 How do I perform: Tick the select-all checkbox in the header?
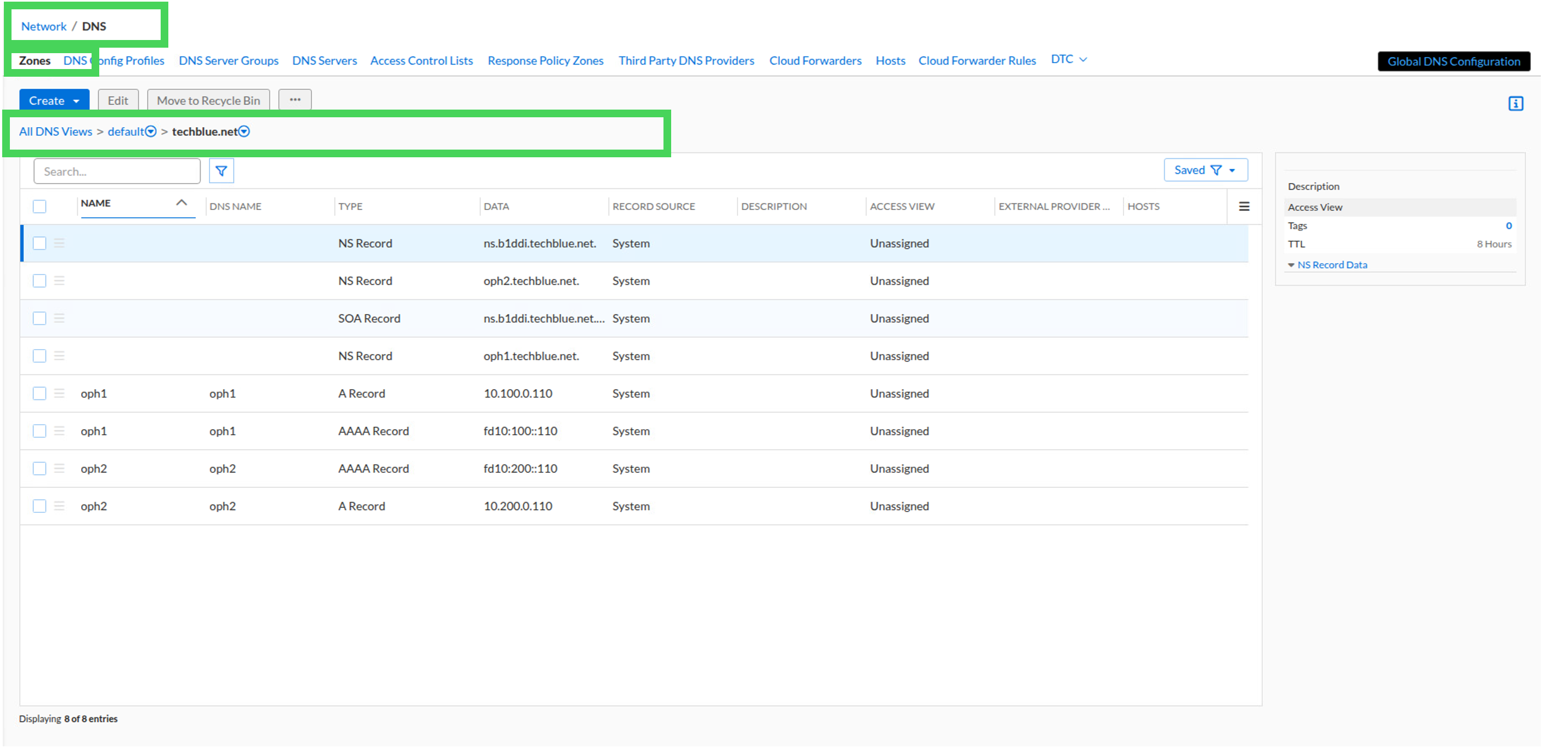[x=39, y=207]
